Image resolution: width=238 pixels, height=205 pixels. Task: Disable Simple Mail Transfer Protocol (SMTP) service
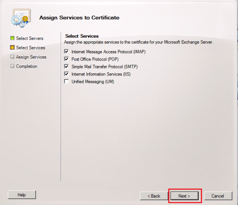(x=66, y=67)
